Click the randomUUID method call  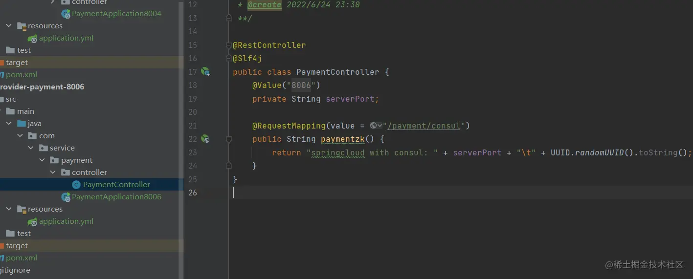click(x=599, y=152)
